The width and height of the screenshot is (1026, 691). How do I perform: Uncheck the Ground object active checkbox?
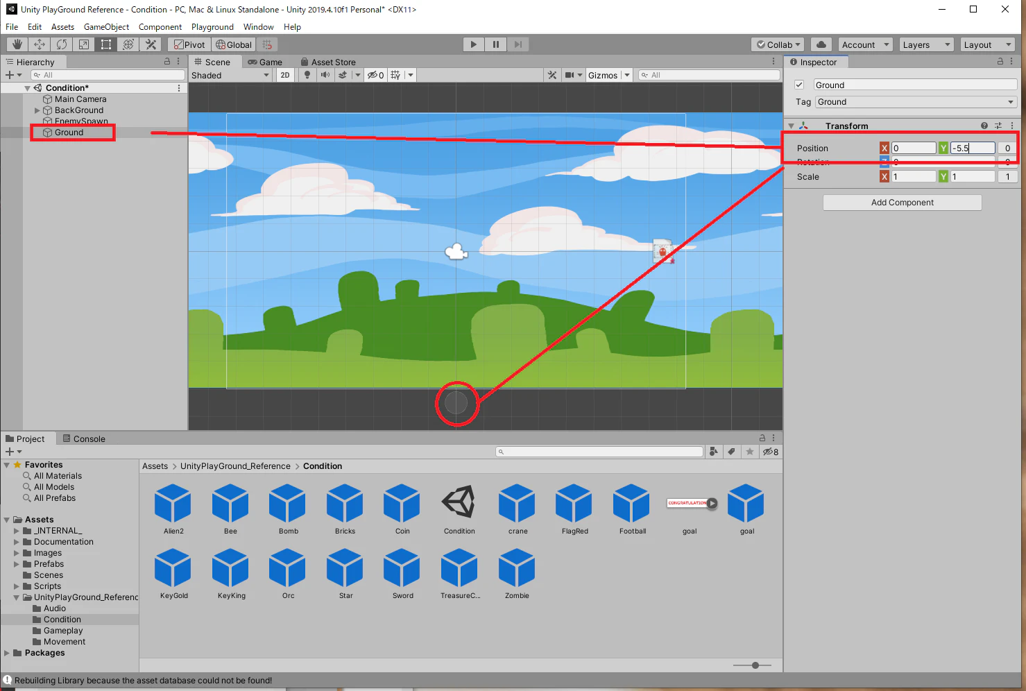[799, 85]
